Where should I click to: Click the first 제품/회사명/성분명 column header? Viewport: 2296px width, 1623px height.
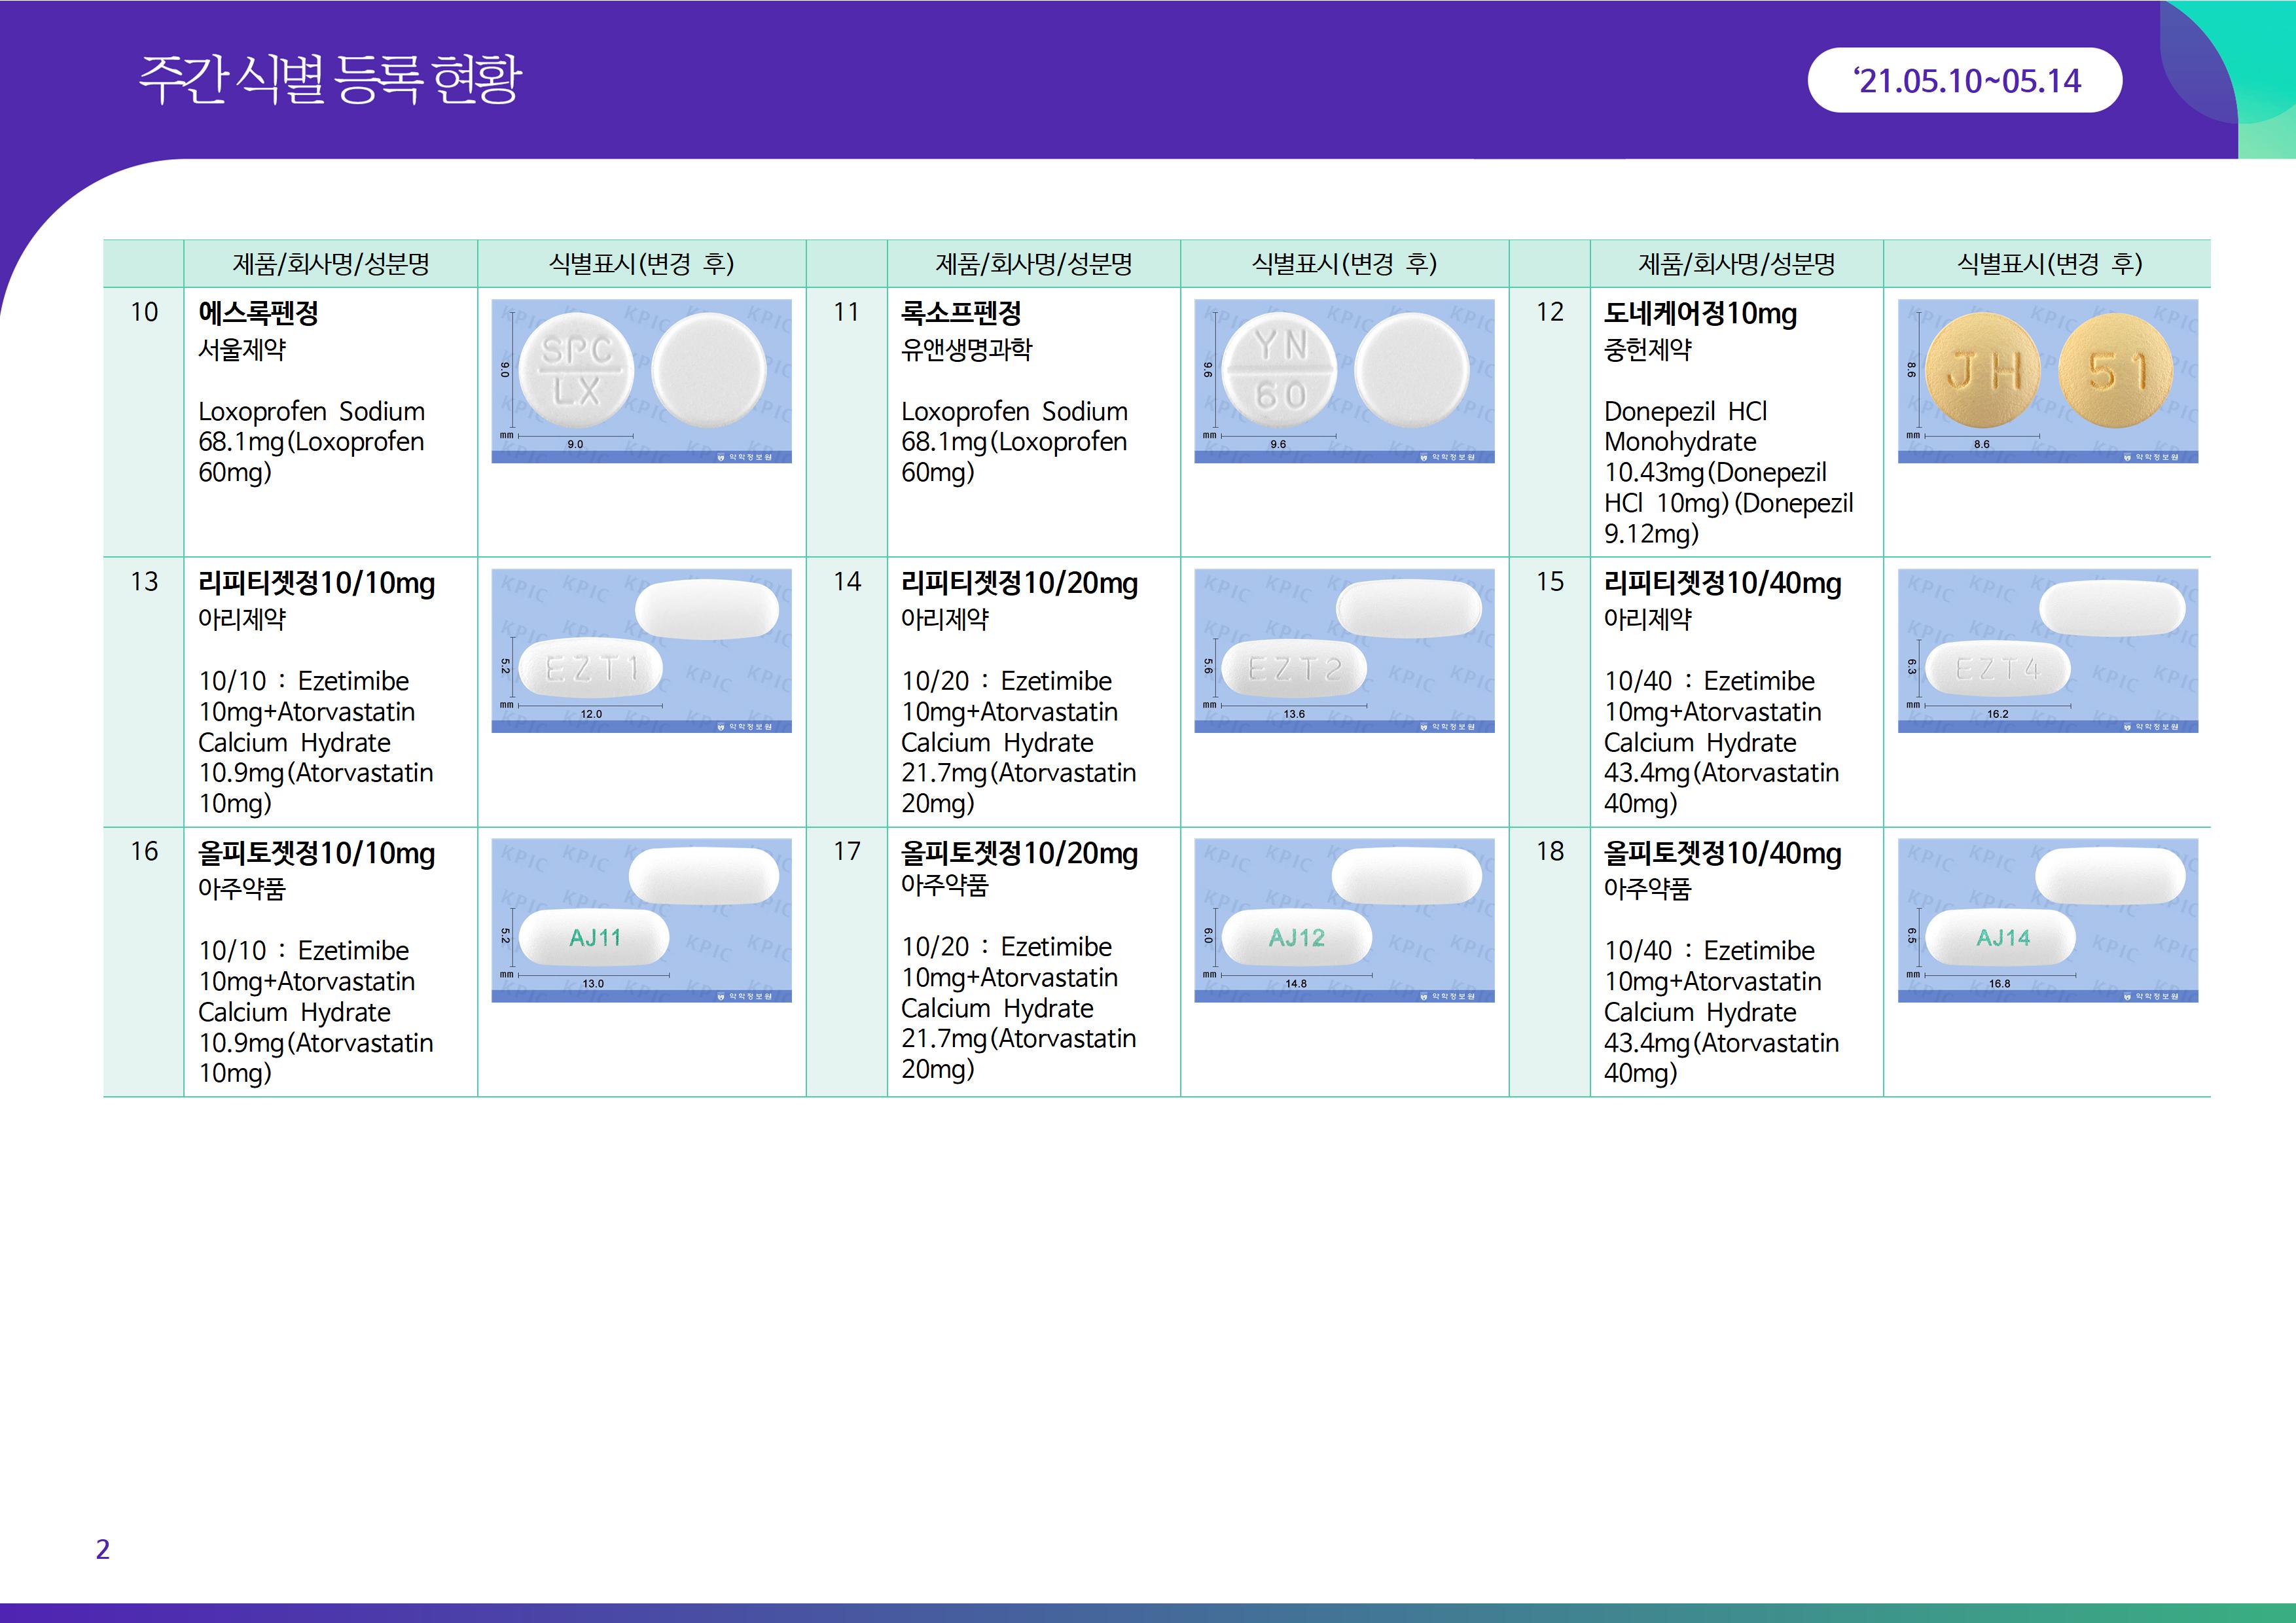[330, 264]
